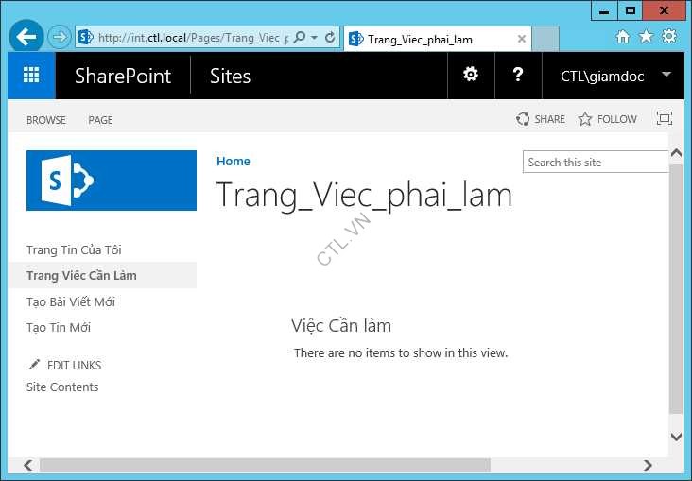Click the Home breadcrumb link
The height and width of the screenshot is (481, 692).
coord(234,162)
